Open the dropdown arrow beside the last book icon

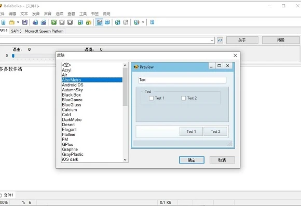[x=143, y=22]
